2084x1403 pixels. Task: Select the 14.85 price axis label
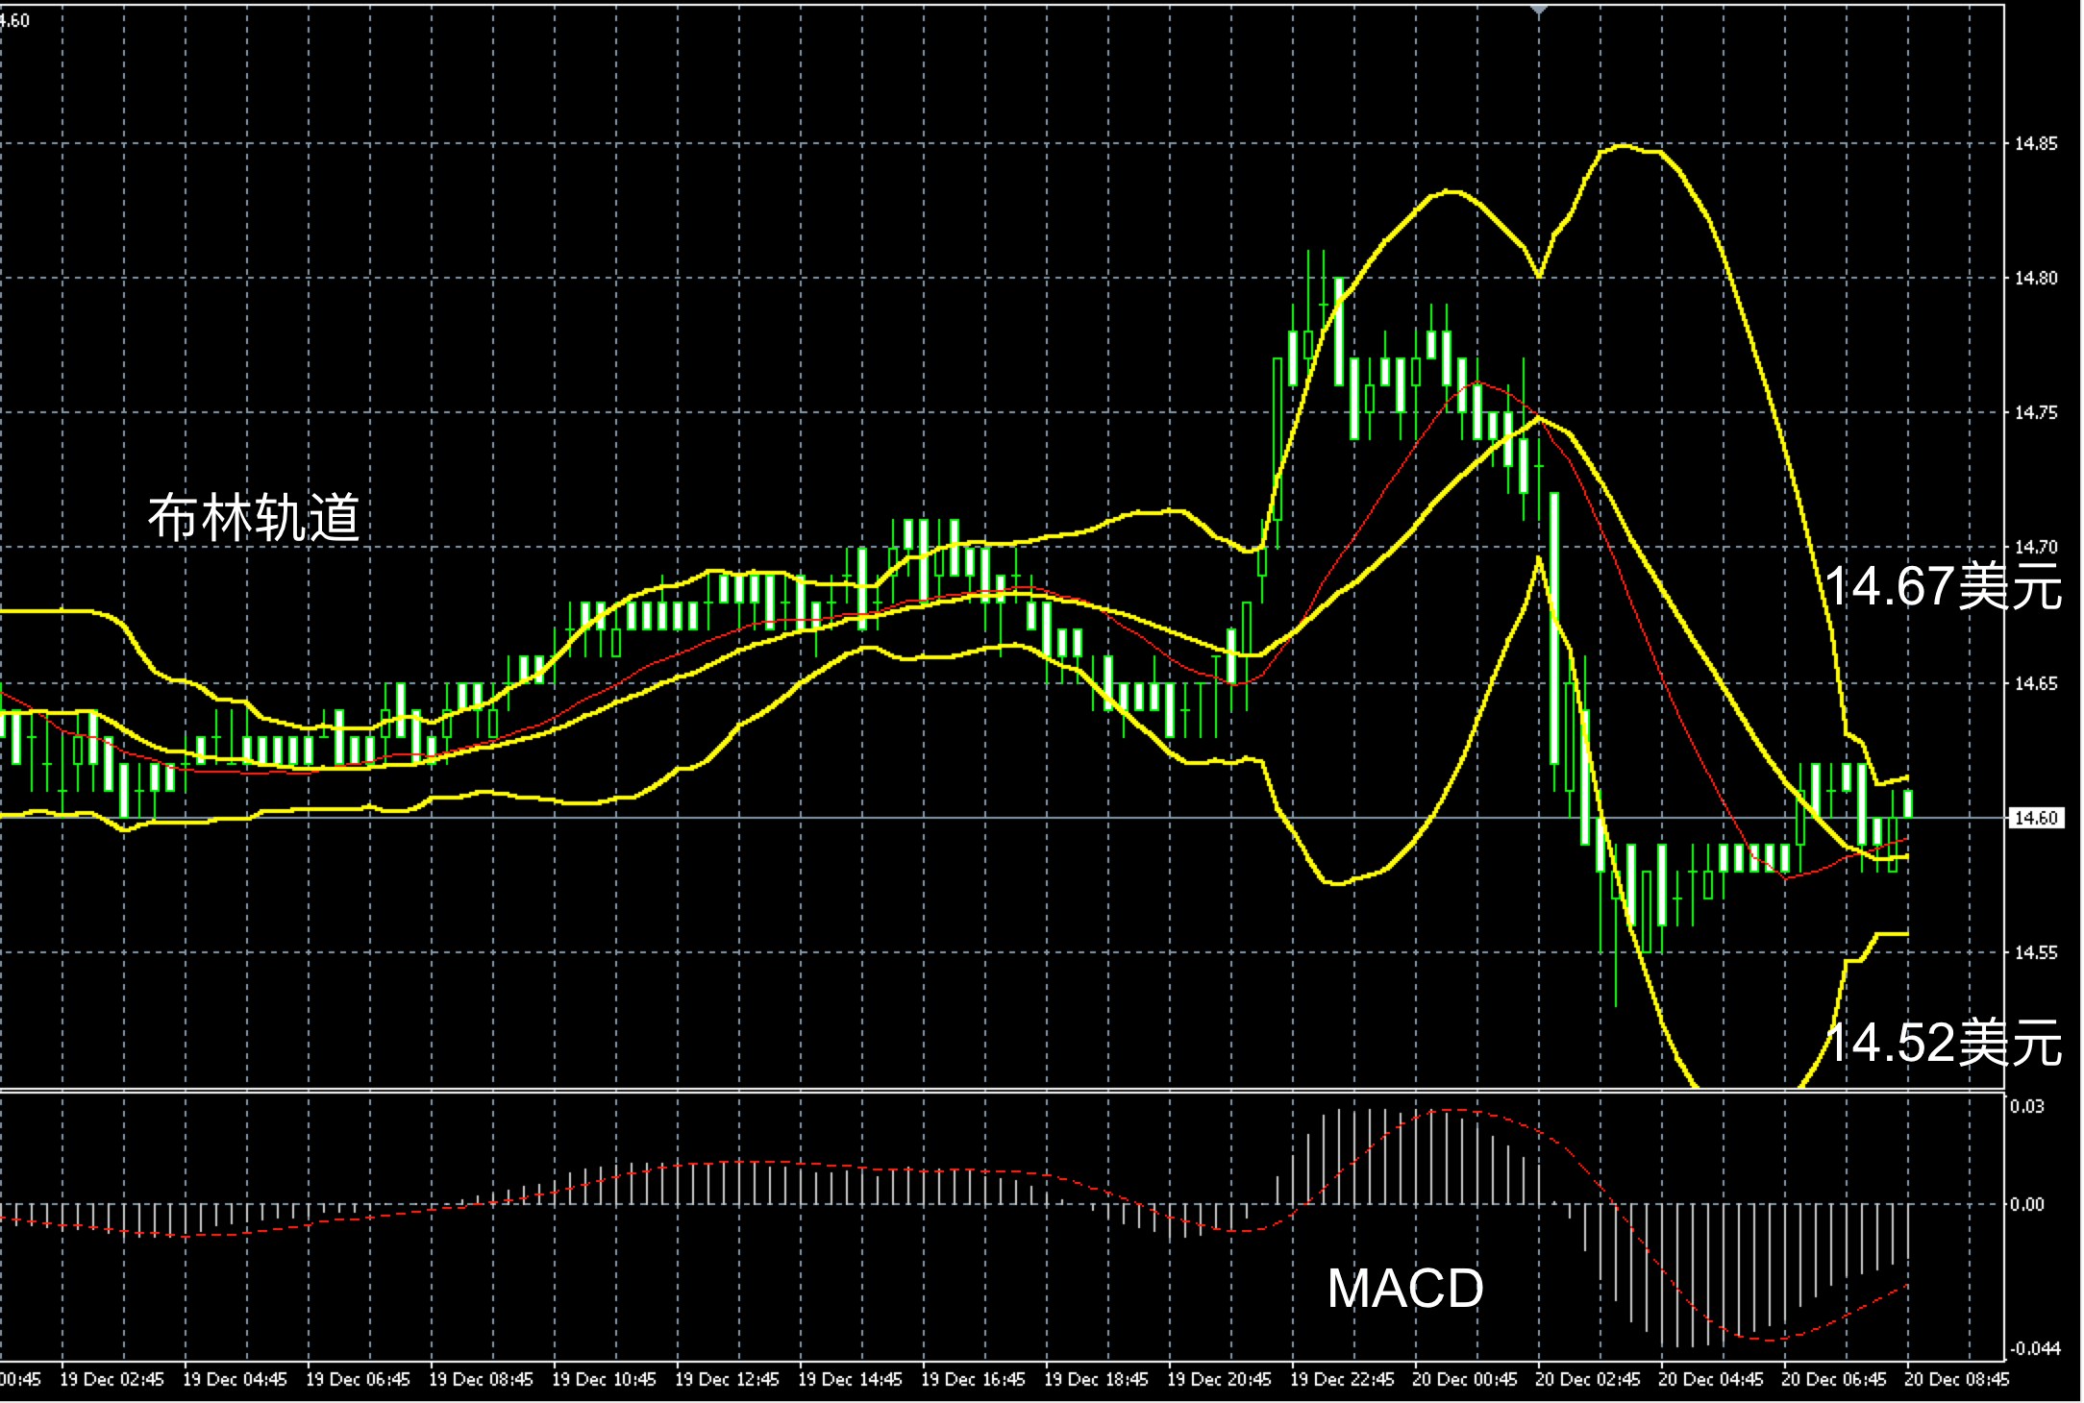(2036, 144)
